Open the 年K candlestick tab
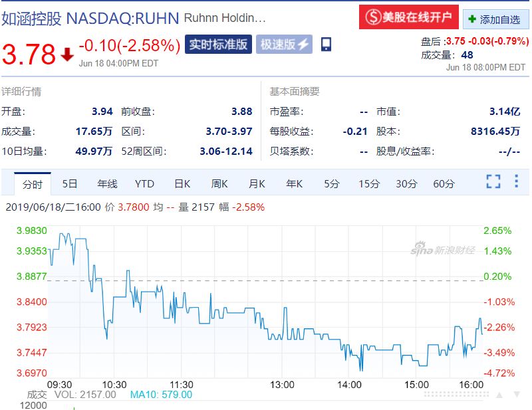The height and width of the screenshot is (410, 532). (x=294, y=184)
